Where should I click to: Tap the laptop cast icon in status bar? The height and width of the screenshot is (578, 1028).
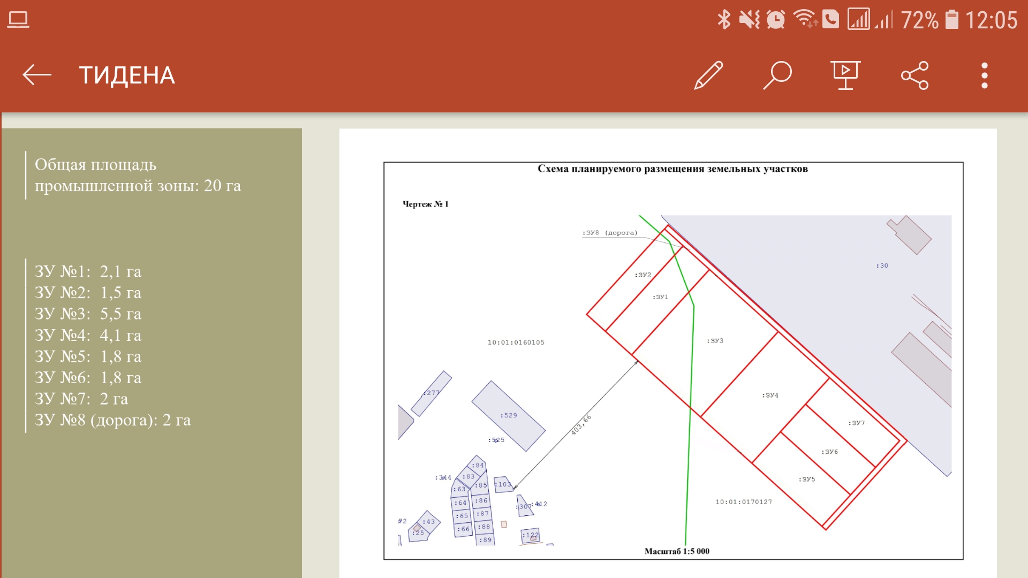pos(18,20)
